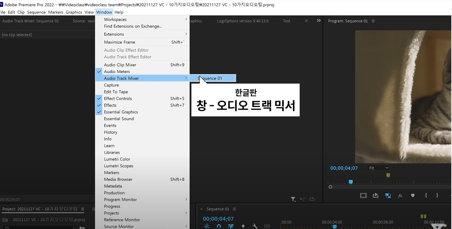
Task: Expand the Audio Track Mixer submenu
Action: 143,78
